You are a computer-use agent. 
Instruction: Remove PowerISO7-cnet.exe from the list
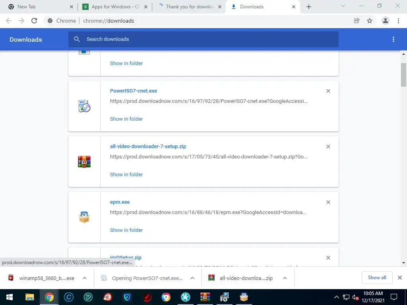328,91
